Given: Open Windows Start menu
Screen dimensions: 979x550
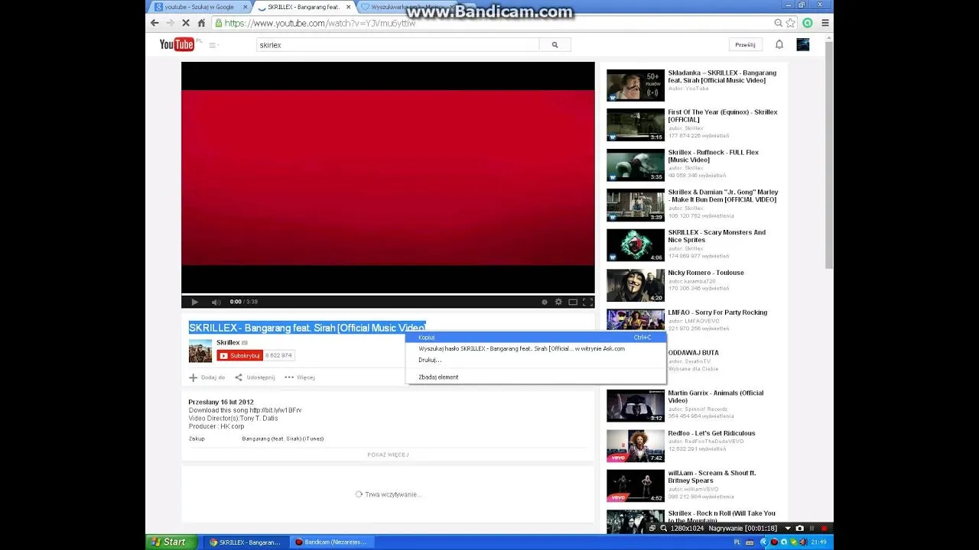Looking at the screenshot, I should coord(170,542).
